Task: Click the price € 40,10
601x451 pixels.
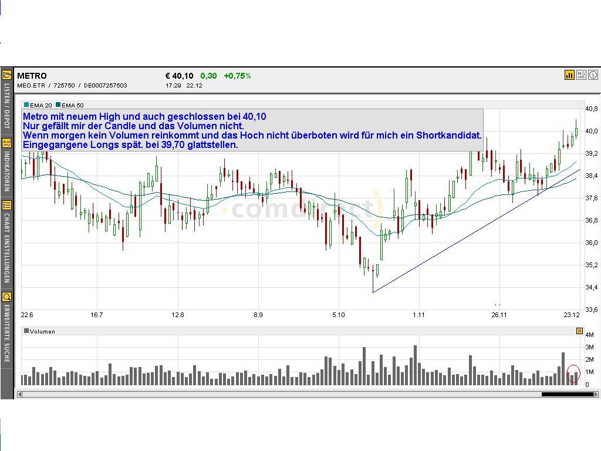Action: [x=180, y=76]
